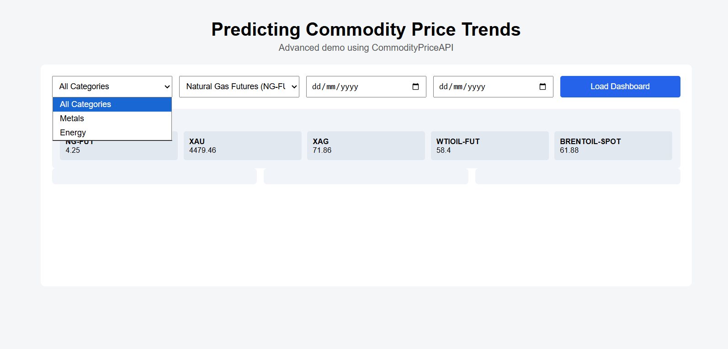Click the XAG price card
The height and width of the screenshot is (349, 728).
[366, 146]
